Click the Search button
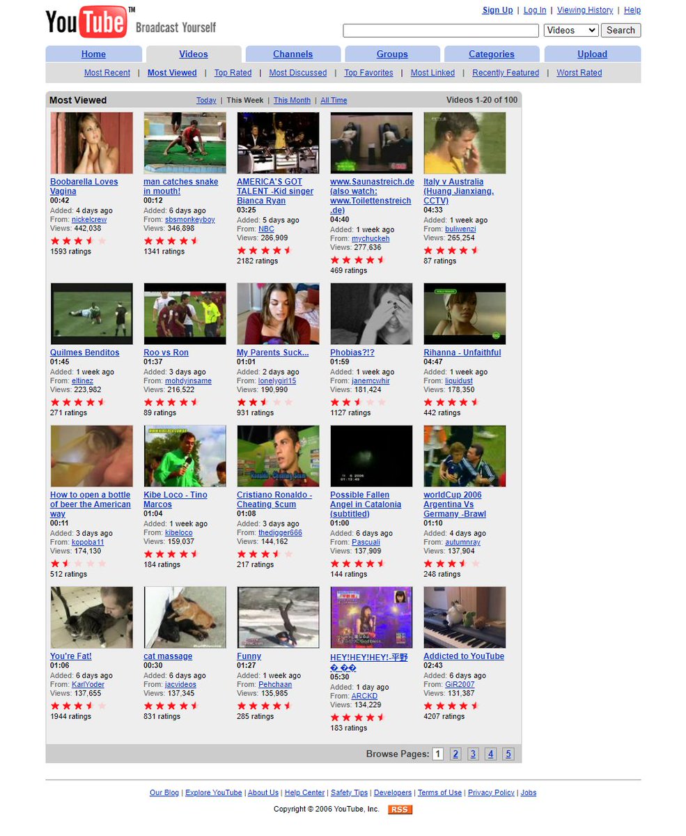This screenshot has height=836, width=686. click(620, 30)
